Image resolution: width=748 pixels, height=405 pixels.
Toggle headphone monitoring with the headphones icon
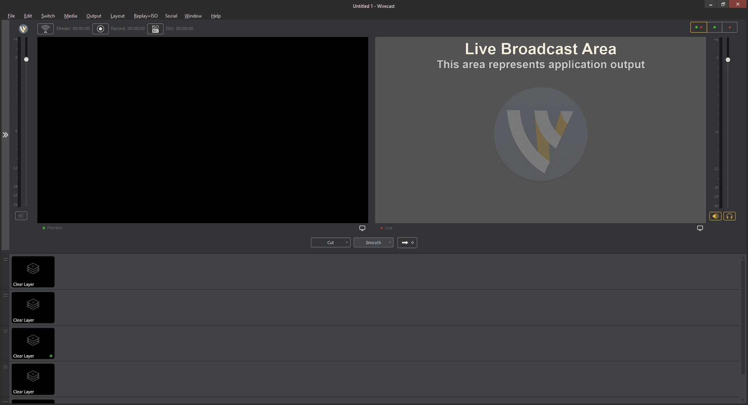[729, 216]
